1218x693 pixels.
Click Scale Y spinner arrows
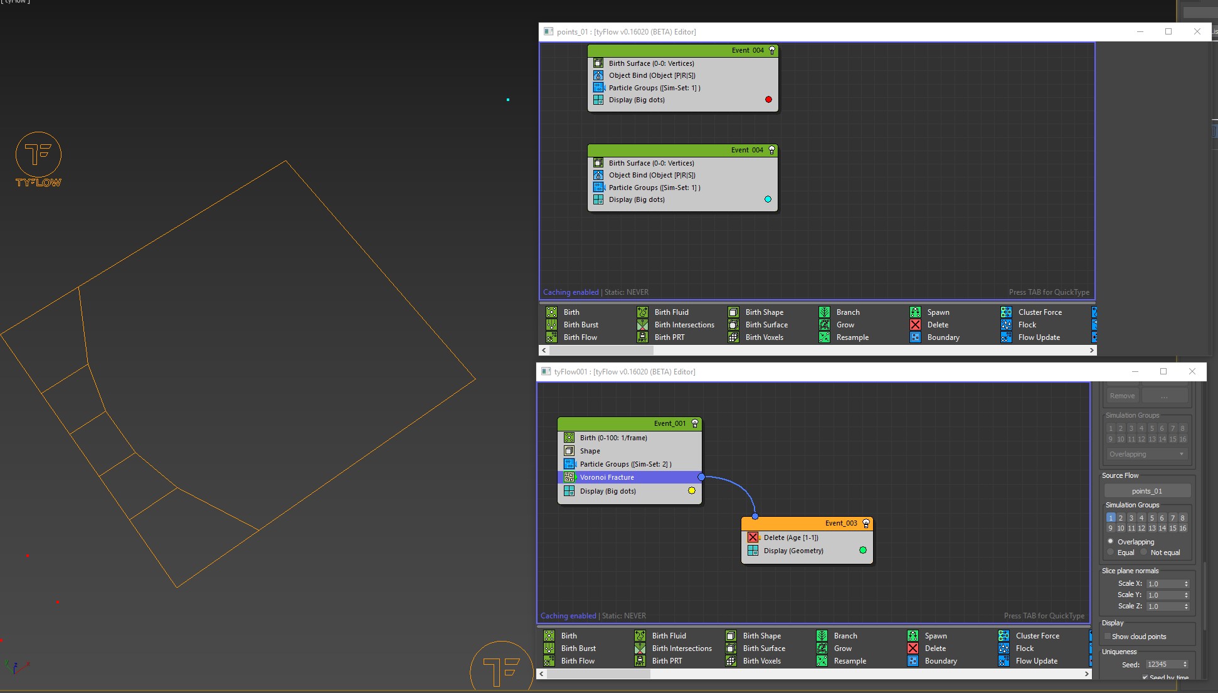pyautogui.click(x=1186, y=595)
